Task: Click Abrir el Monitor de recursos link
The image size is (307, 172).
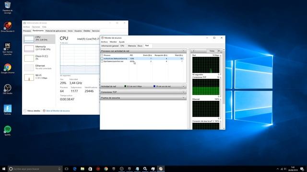Action: coord(58,111)
